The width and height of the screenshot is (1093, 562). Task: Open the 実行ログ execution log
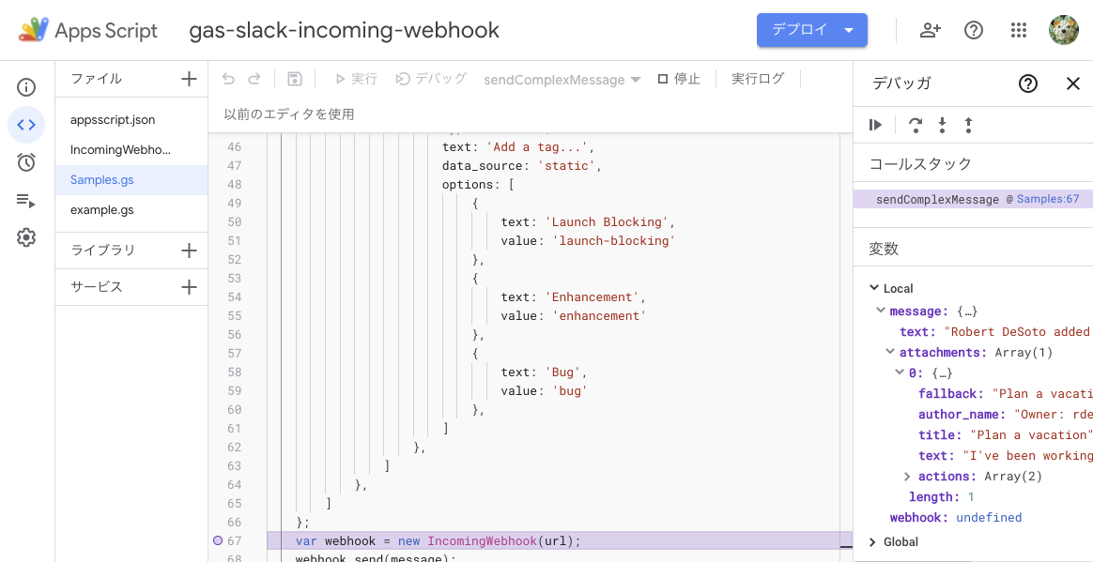click(x=758, y=79)
